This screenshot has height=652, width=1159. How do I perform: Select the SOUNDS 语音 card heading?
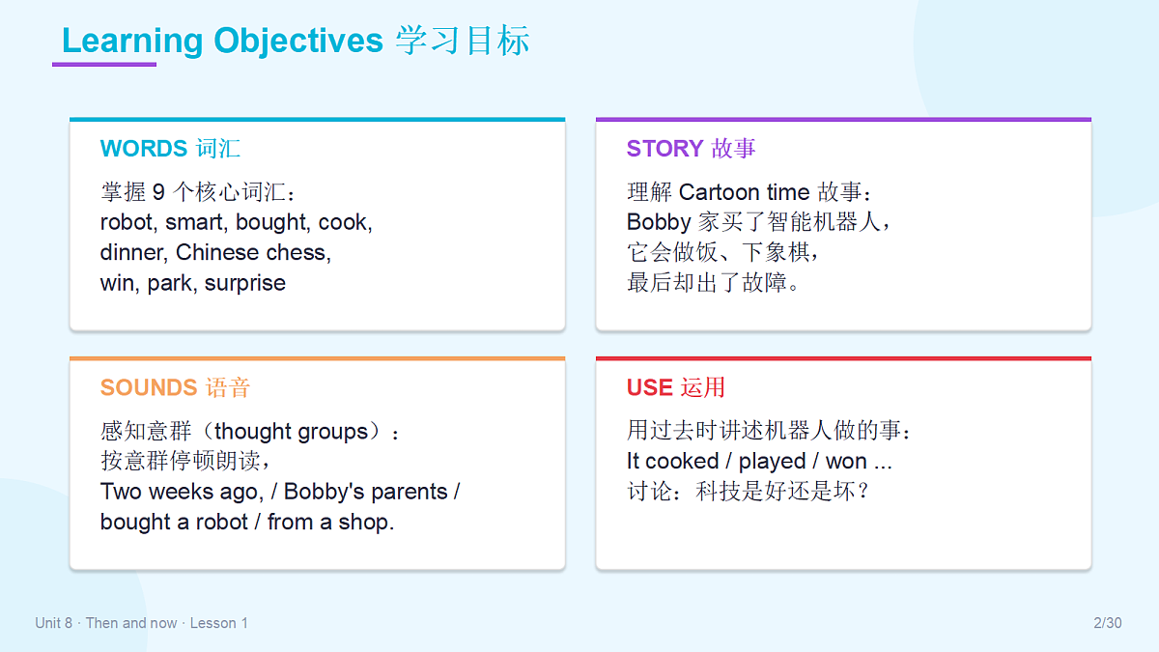point(175,387)
